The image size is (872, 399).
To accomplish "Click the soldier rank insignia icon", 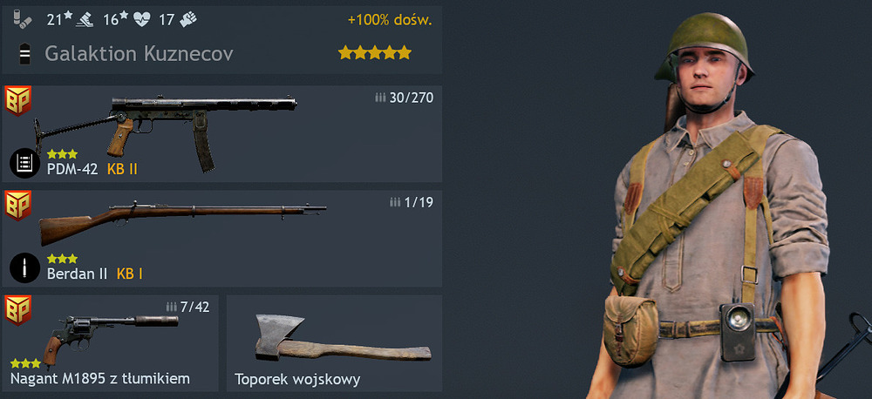I will coord(24,54).
